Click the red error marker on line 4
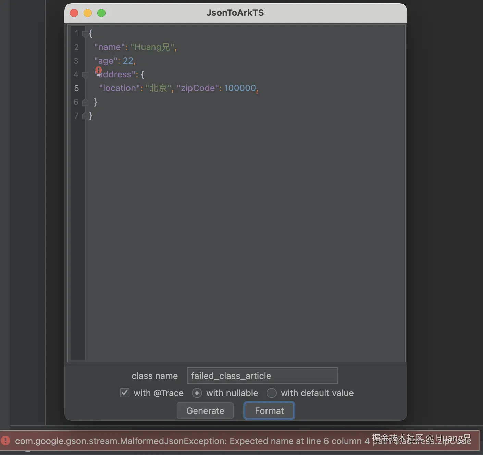This screenshot has width=483, height=455. tap(99, 70)
